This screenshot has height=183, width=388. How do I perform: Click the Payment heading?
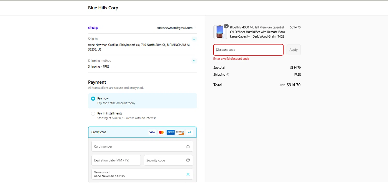[x=97, y=82]
